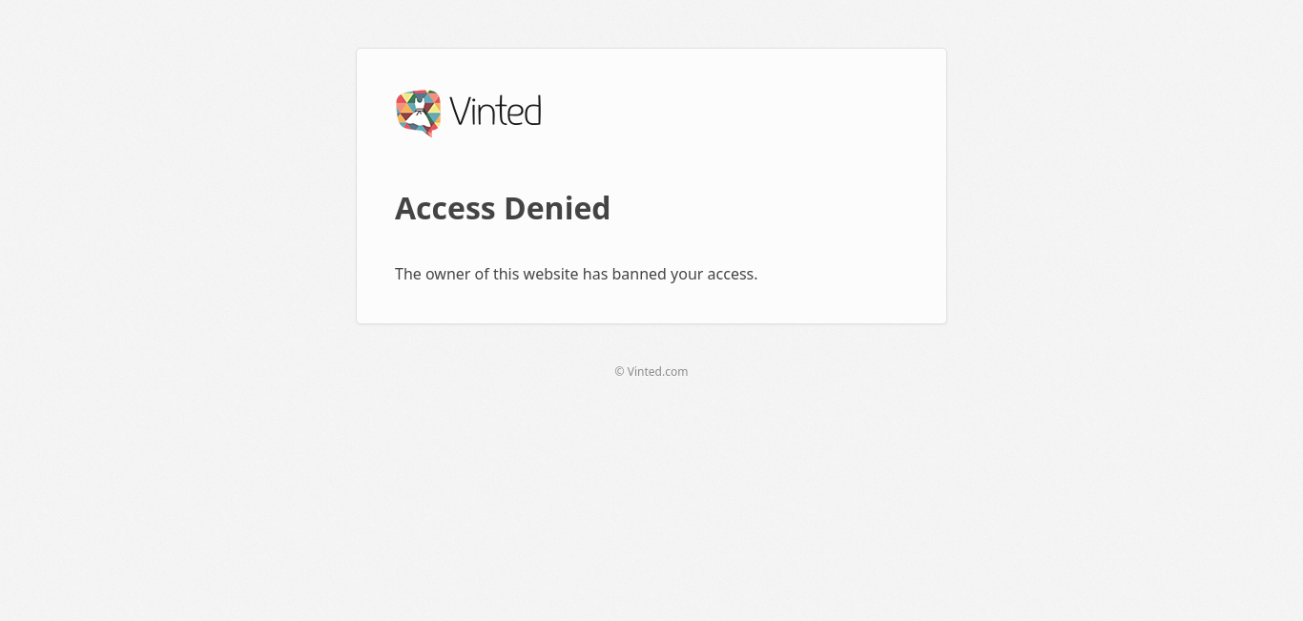This screenshot has width=1303, height=621.
Task: Click the banned access message sentence
Action: [576, 274]
